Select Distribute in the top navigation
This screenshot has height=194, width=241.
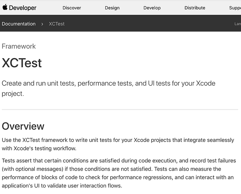point(195,8)
